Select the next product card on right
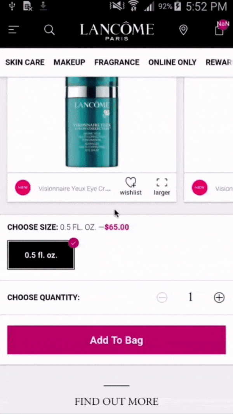The height and width of the screenshot is (414, 233). coord(209,139)
